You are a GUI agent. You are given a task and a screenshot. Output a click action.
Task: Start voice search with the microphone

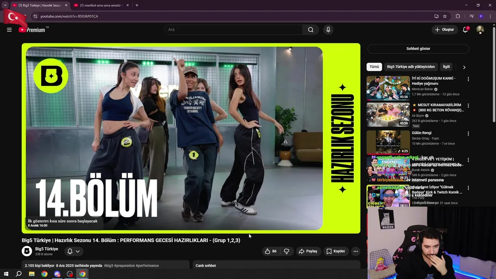328,30
